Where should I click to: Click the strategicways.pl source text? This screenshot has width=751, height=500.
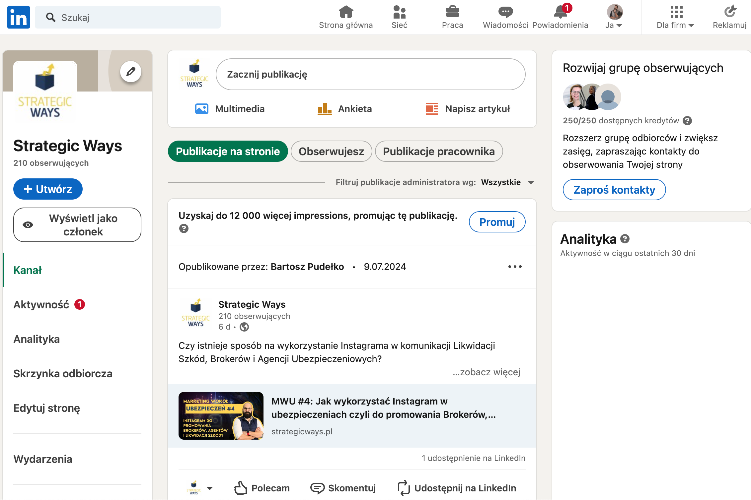(x=302, y=431)
